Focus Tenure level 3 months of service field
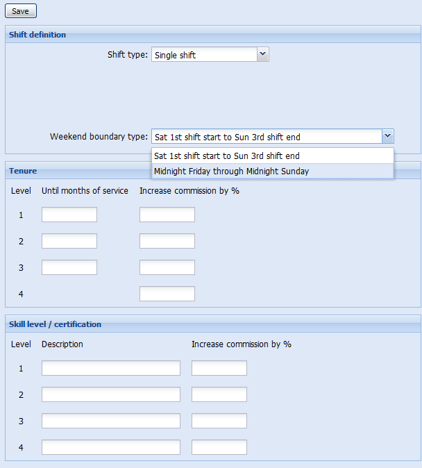The height and width of the screenshot is (468, 422). tap(69, 267)
